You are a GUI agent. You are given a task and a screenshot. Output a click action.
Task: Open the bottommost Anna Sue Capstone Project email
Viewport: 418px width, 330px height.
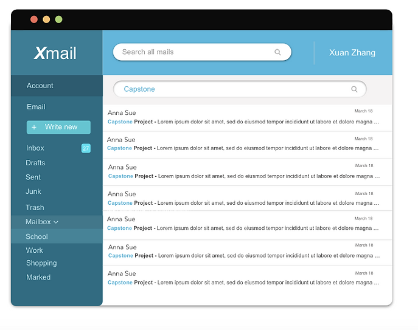pyautogui.click(x=248, y=278)
